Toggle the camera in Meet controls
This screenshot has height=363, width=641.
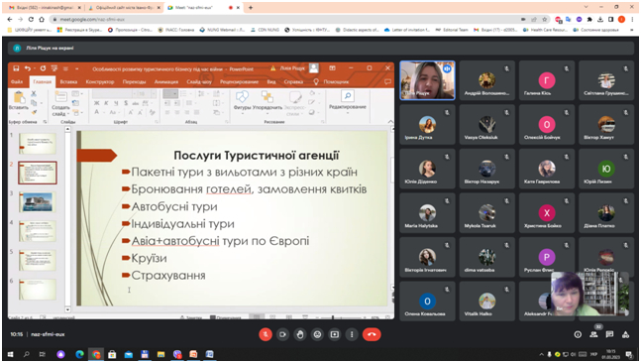[x=282, y=334]
